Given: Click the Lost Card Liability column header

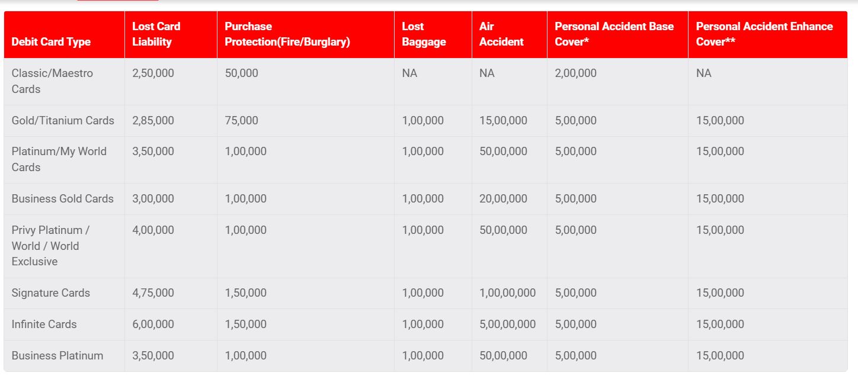Looking at the screenshot, I should point(156,34).
